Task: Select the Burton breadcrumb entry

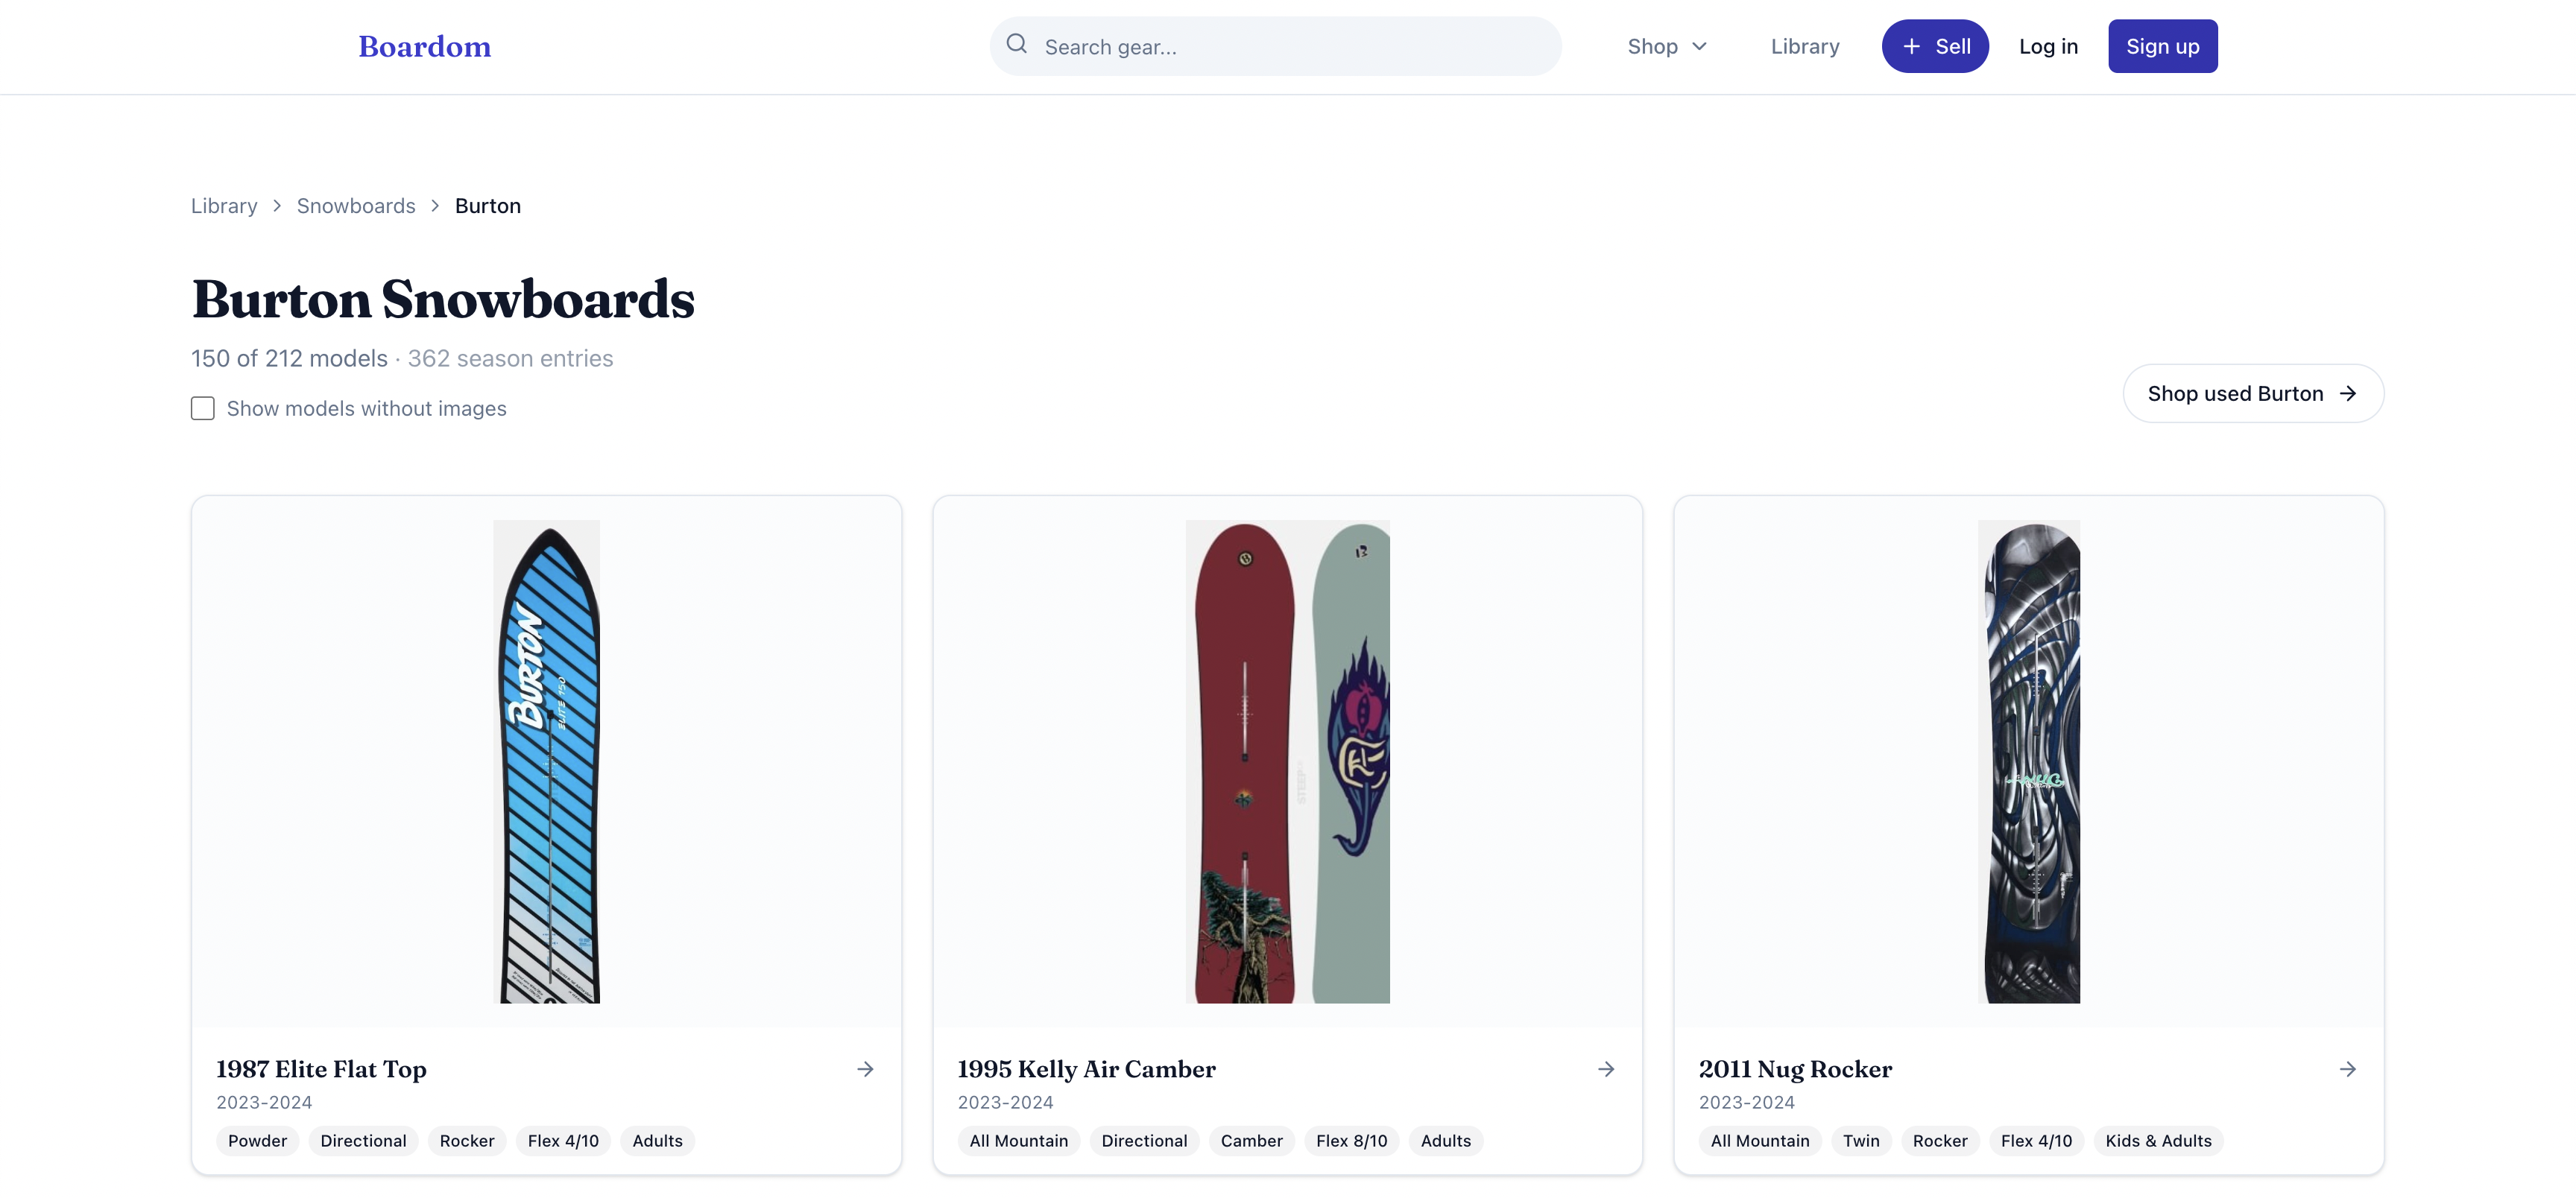Action: 488,206
